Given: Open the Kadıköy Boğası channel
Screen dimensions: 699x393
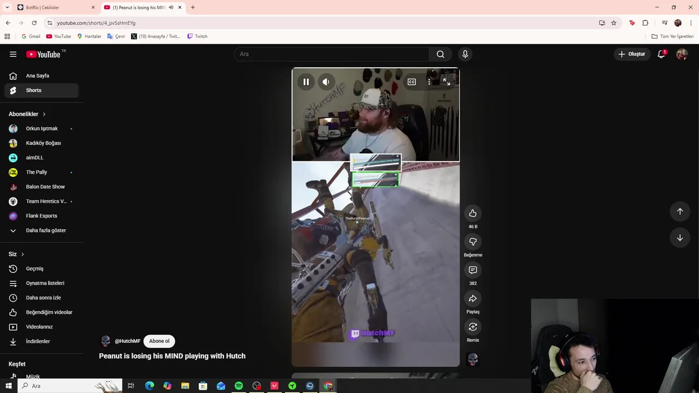Looking at the screenshot, I should click(42, 143).
